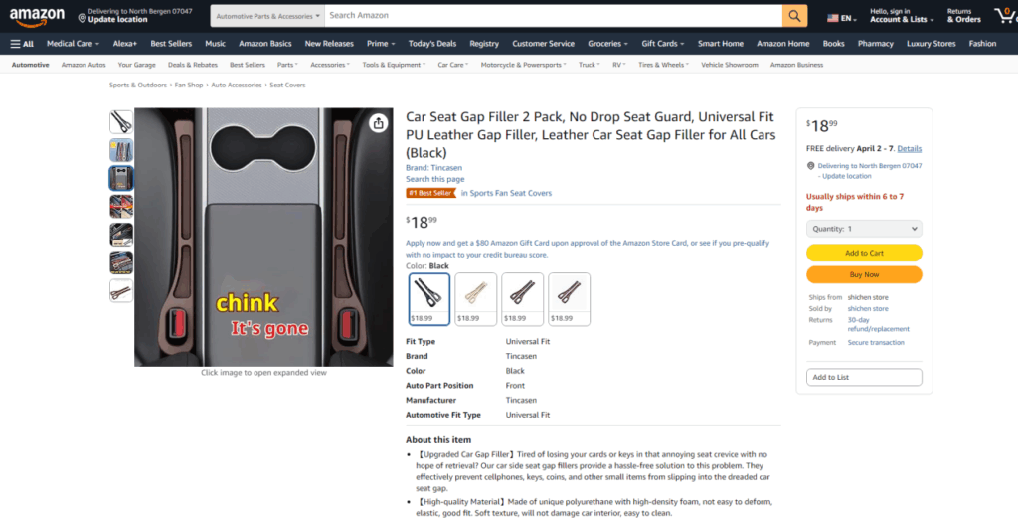Select the first product thumbnail image

click(121, 122)
